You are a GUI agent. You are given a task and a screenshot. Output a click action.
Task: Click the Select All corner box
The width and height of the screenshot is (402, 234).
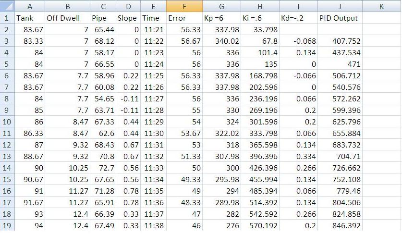pos(7,6)
